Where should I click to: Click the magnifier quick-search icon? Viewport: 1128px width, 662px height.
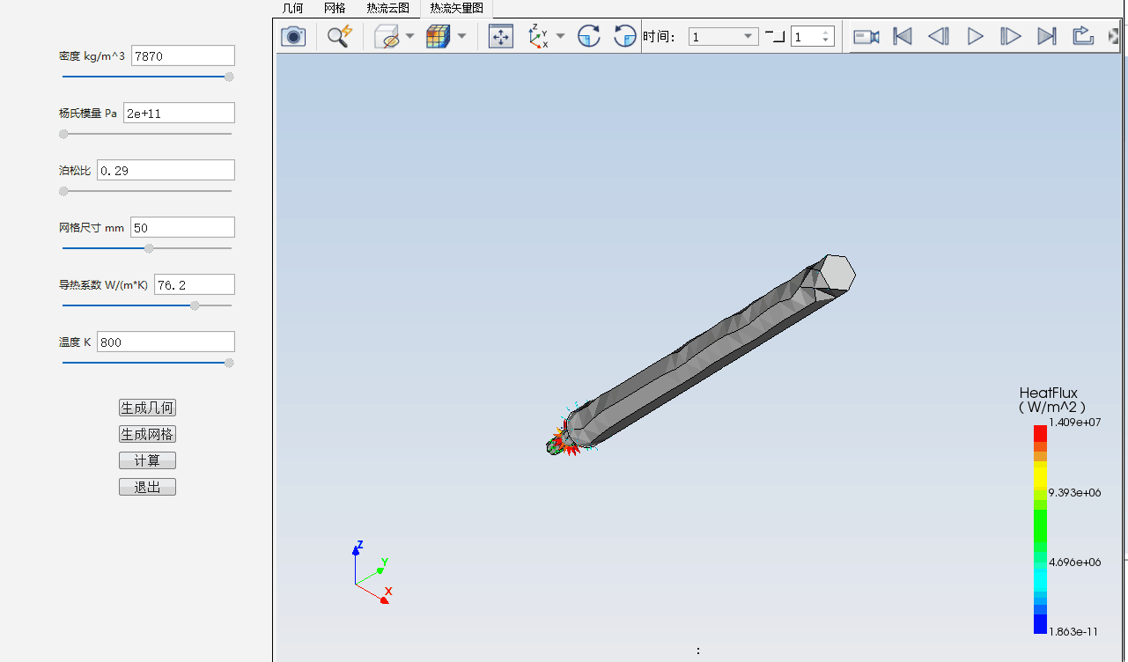pos(339,36)
